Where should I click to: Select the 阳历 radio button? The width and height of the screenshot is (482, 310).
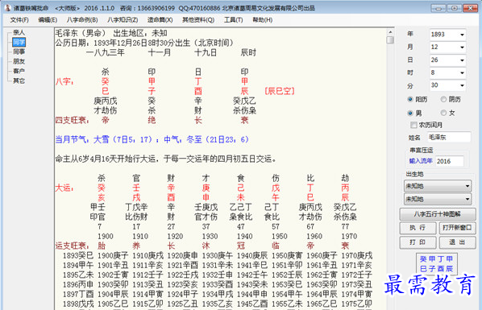click(x=410, y=99)
